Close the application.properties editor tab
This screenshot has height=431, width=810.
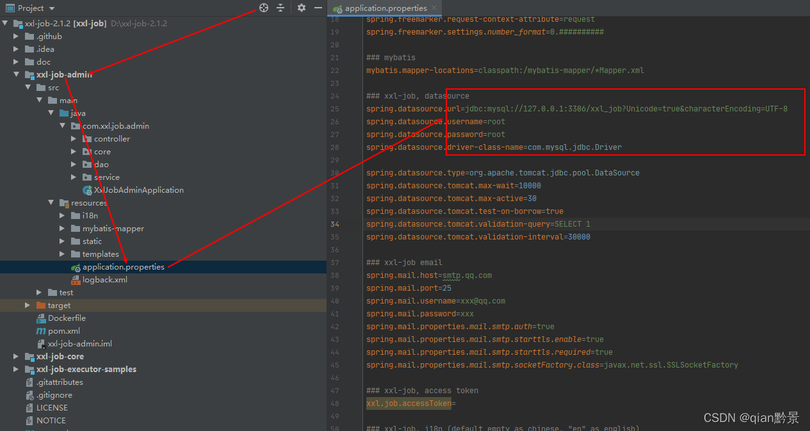coord(434,8)
